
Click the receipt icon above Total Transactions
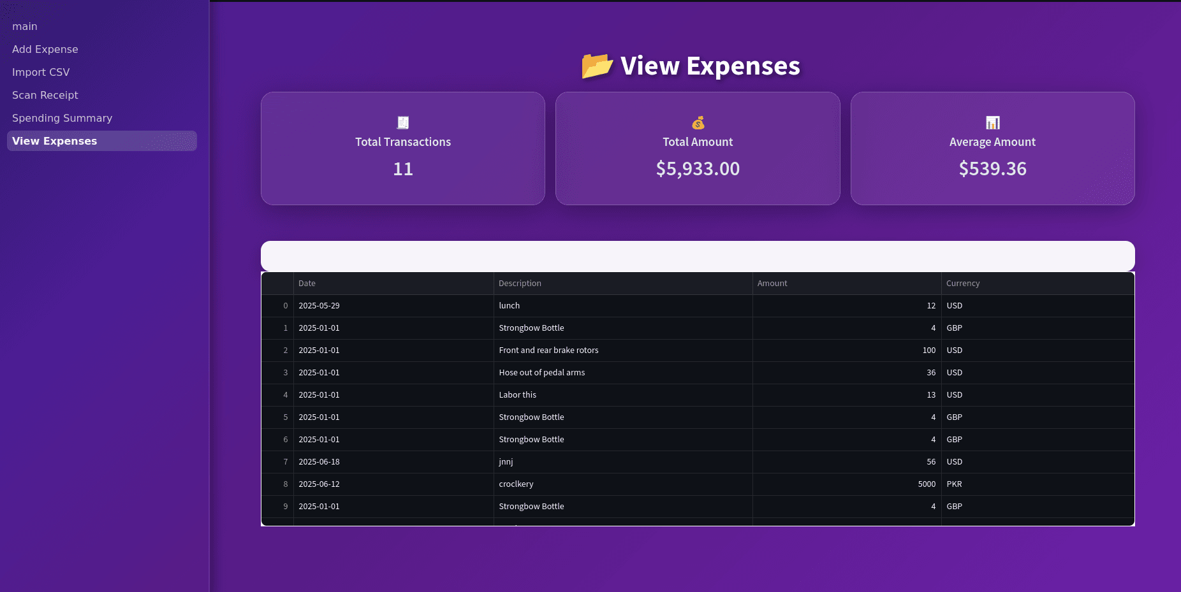pos(403,122)
